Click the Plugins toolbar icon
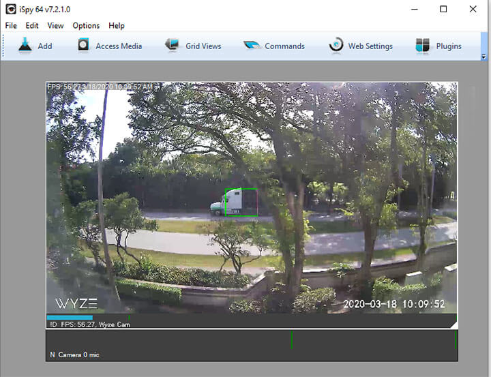The image size is (491, 377). [423, 46]
